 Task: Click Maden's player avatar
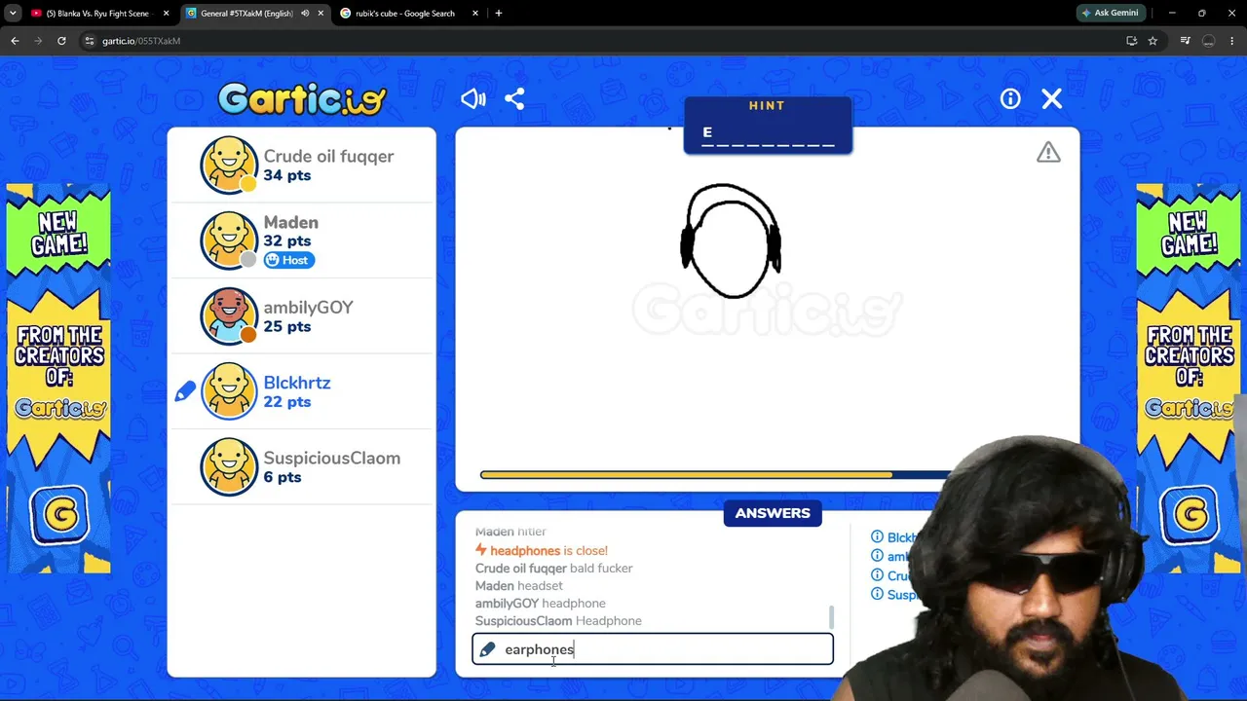pos(229,240)
